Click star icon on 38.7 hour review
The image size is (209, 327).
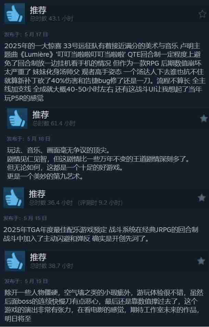[x=201, y=261]
